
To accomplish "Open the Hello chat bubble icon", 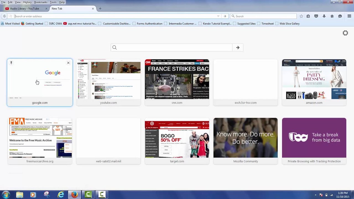I will (x=340, y=16).
